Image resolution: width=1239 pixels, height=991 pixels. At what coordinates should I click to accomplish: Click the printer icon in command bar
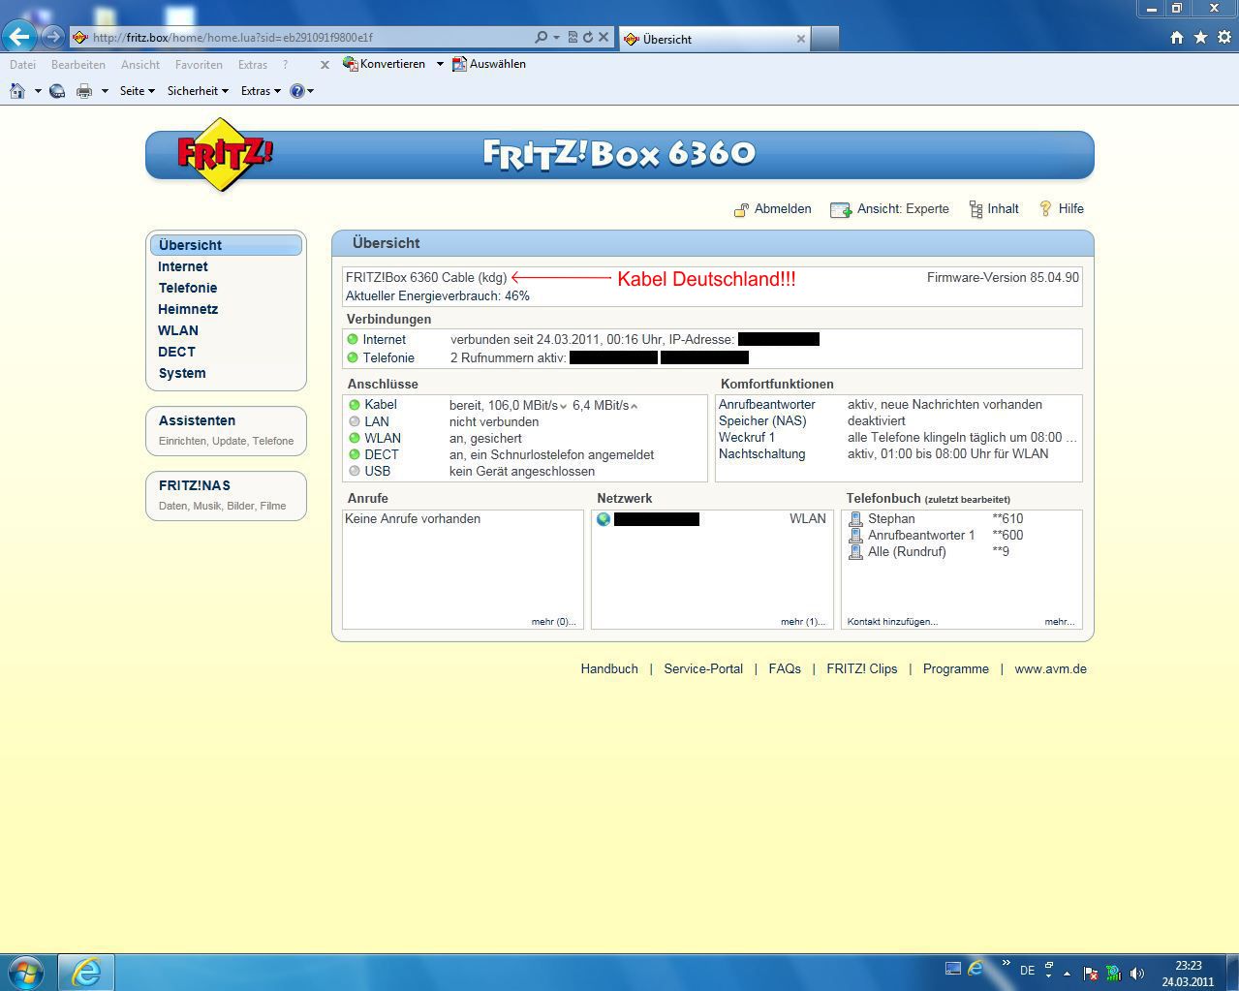pos(84,90)
